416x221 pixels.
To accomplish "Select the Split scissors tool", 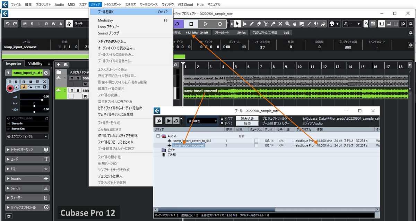I will [x=266, y=24].
